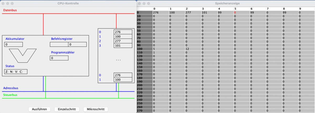Image resolution: width=315 pixels, height=113 pixels.
Task: Click the Steuerbus label
Action: click(x=10, y=95)
